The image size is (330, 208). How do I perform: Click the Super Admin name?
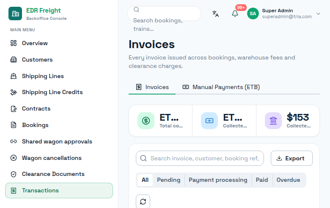click(x=278, y=11)
